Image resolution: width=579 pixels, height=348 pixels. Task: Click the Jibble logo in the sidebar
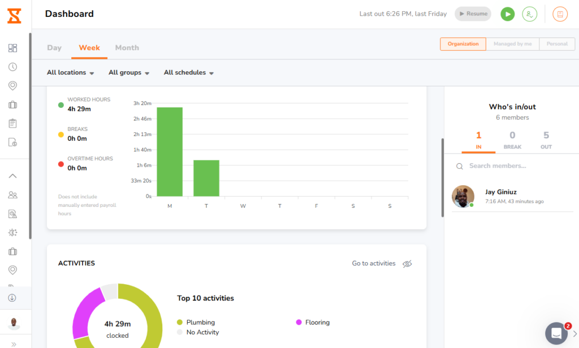point(14,16)
